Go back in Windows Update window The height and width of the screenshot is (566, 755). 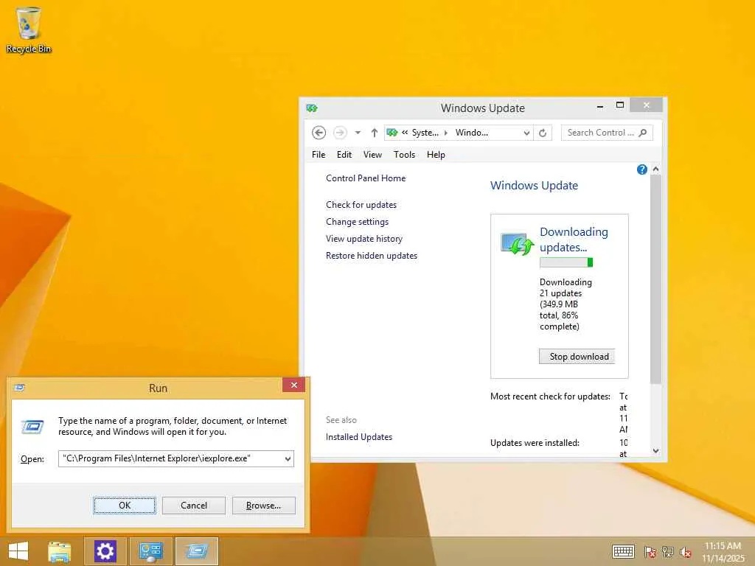[319, 133]
